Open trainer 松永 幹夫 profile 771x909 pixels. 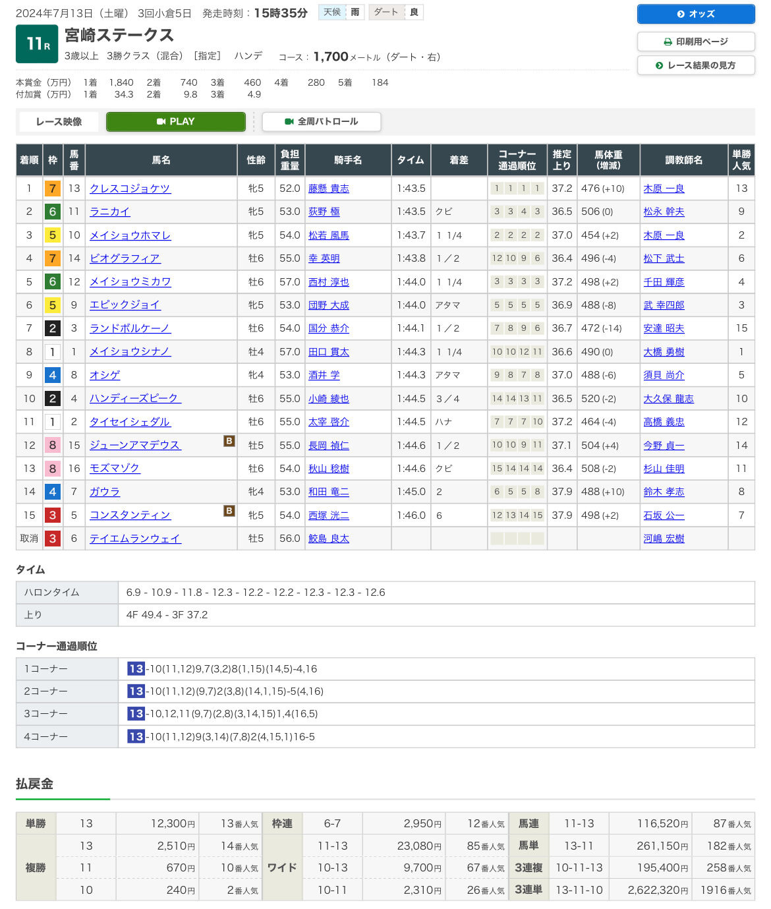(664, 212)
